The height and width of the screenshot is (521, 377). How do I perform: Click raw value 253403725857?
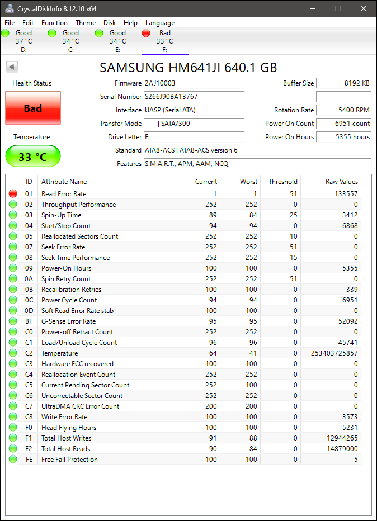tap(334, 353)
